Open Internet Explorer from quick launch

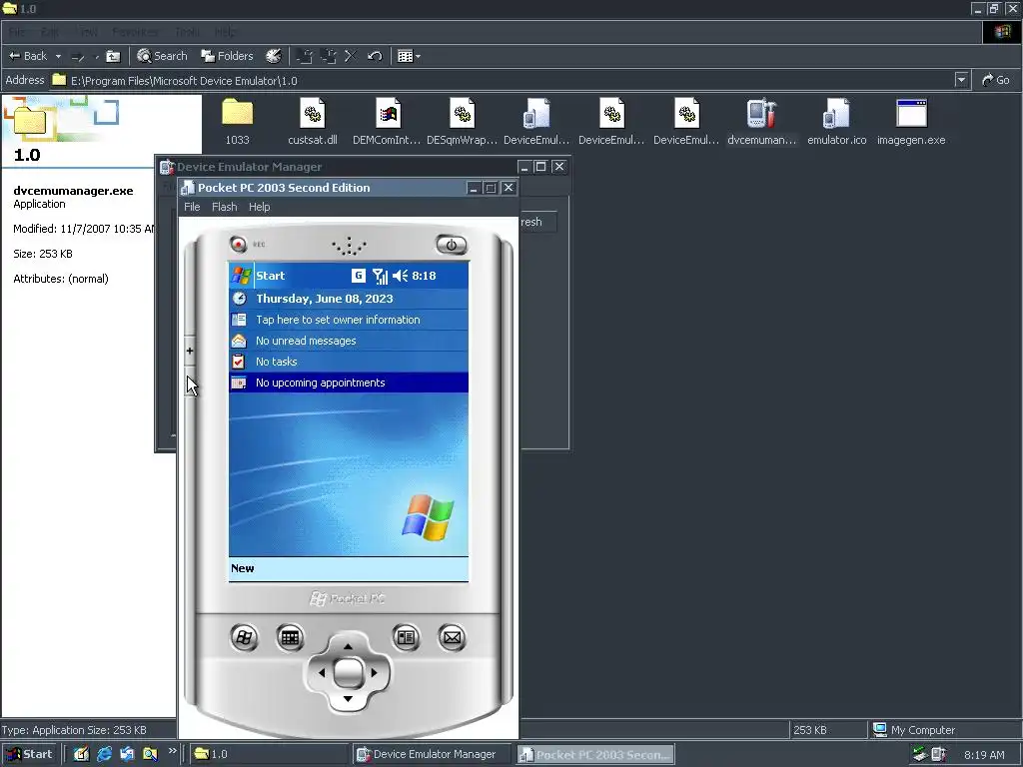coord(104,754)
